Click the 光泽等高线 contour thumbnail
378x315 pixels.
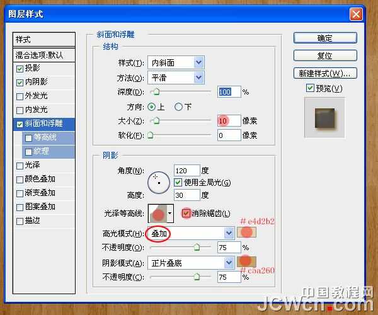tap(158, 214)
